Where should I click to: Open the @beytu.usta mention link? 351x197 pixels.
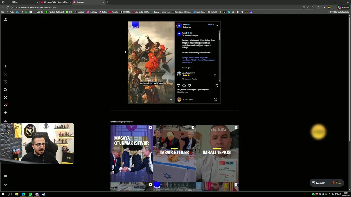pos(188,57)
